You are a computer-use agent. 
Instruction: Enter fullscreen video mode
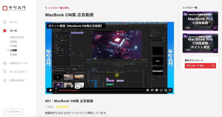click(170, 90)
